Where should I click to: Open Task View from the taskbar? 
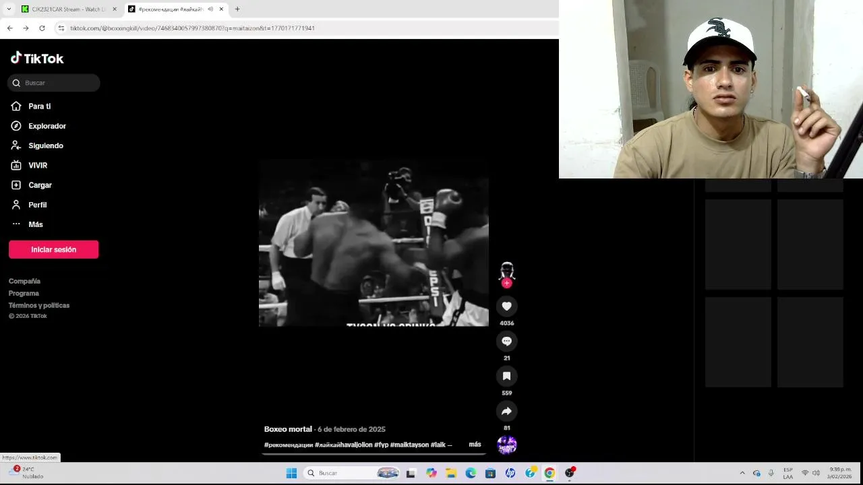click(x=411, y=473)
